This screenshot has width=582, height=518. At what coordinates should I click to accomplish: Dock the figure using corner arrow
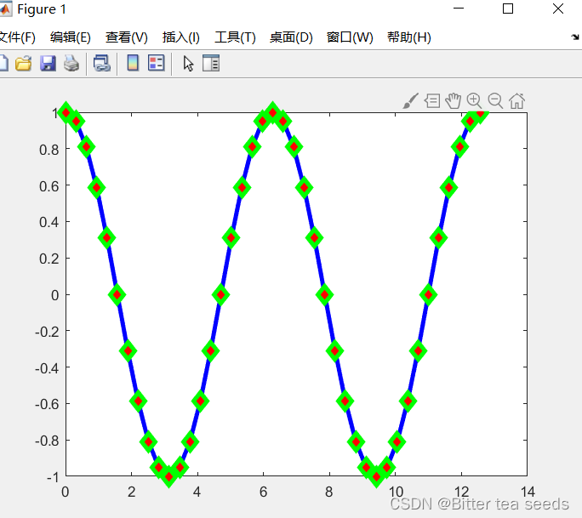pos(575,37)
